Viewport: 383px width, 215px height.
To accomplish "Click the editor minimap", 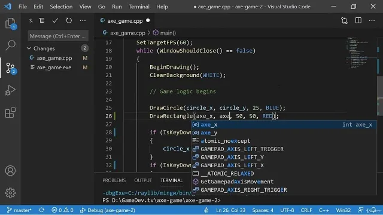I will [360, 53].
